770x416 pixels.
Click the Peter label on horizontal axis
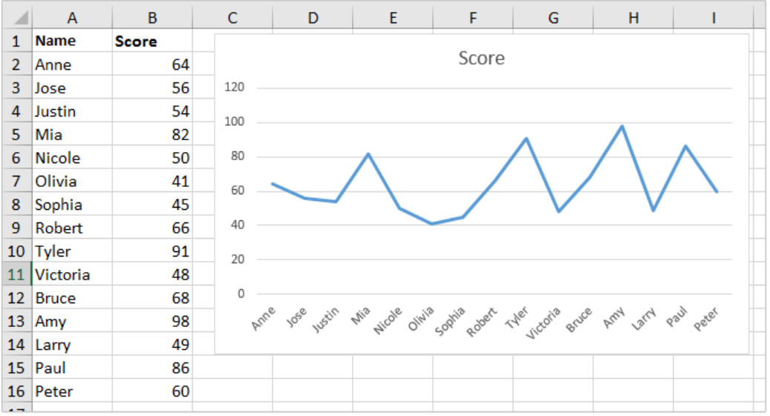pyautogui.click(x=706, y=319)
